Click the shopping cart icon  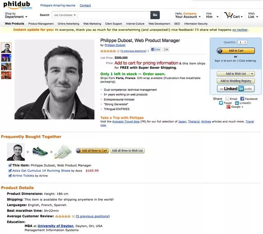pos(228,15)
